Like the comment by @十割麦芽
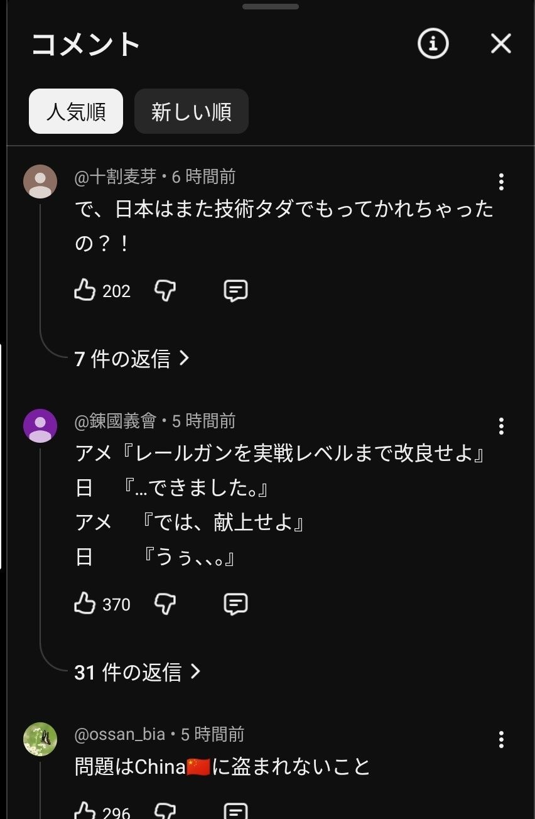Viewport: 535px width, 819px height. point(85,290)
